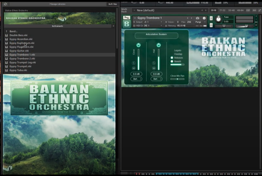Image resolution: width=262 pixels, height=176 pixels.
Task: Select previous instrument arrow beside Gypsy Trombone 1
Action: click(187, 18)
